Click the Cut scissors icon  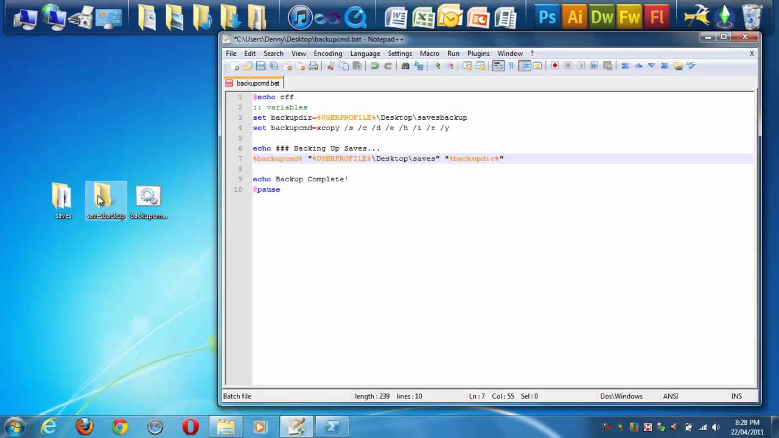coord(331,66)
